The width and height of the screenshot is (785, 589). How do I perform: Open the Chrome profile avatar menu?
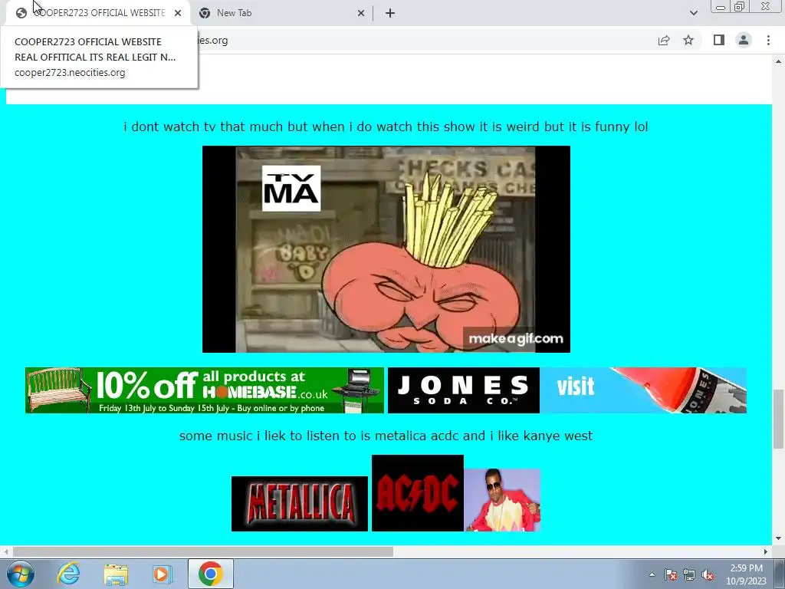tap(744, 40)
